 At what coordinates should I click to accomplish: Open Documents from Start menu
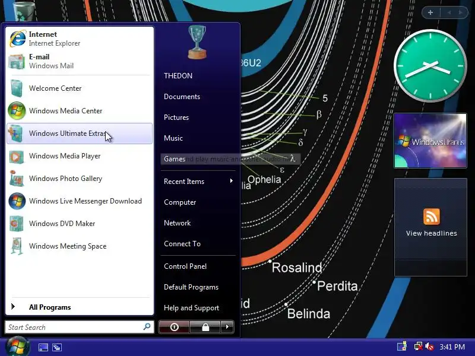point(182,97)
